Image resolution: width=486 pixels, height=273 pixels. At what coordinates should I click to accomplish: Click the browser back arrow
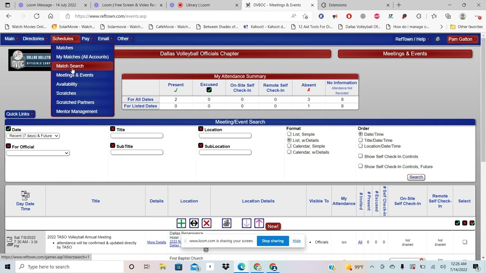click(9, 16)
